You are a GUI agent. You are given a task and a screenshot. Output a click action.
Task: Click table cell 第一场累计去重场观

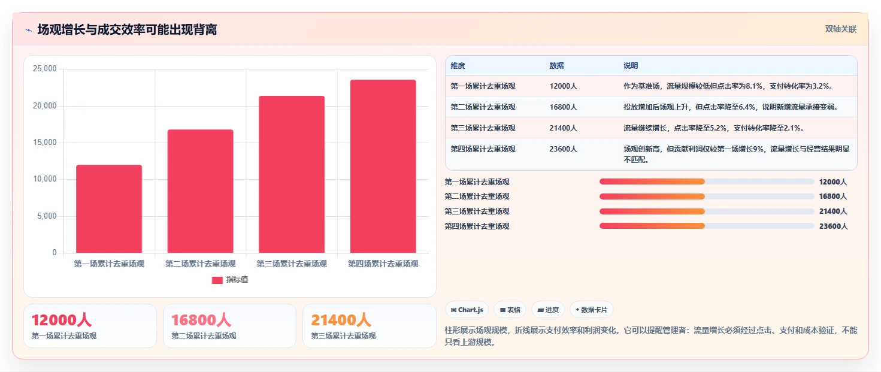pos(483,86)
